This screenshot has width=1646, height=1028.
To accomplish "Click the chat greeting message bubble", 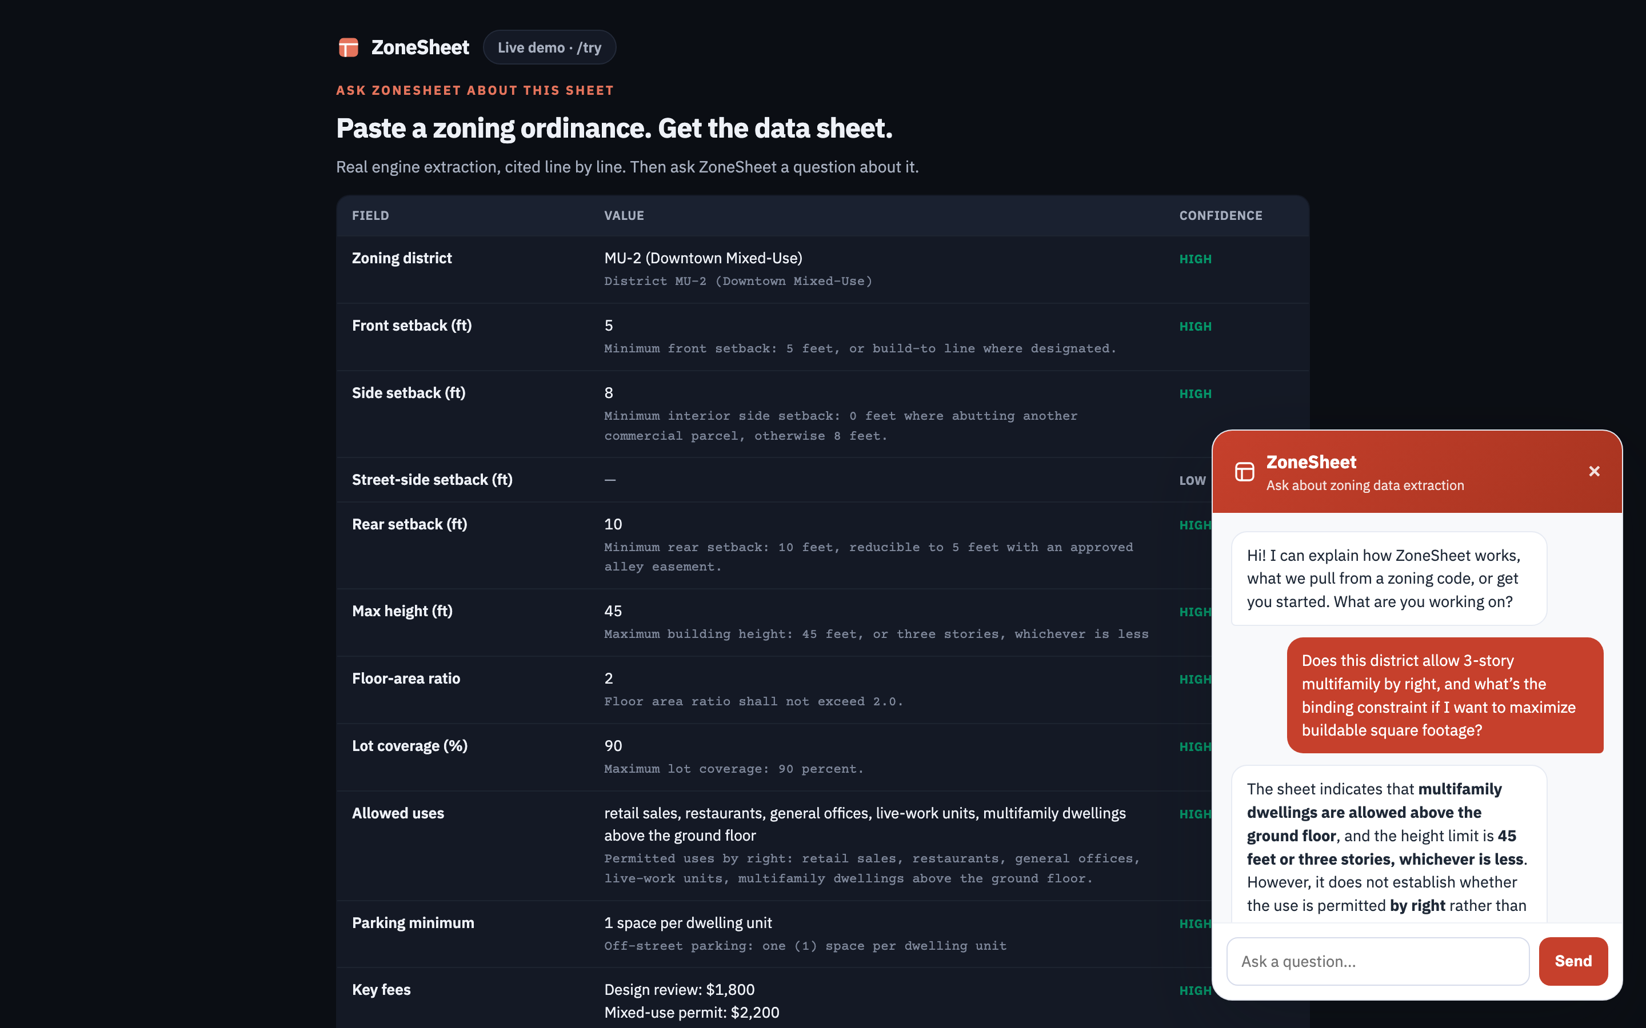I will 1389,579.
